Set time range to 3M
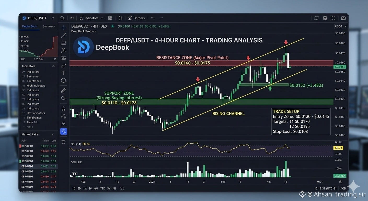 (x=90, y=188)
